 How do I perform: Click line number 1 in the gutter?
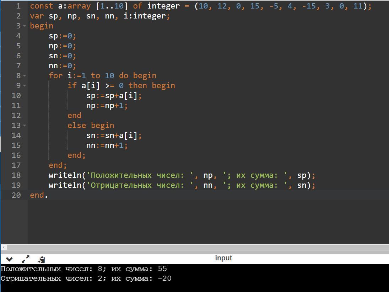point(18,6)
